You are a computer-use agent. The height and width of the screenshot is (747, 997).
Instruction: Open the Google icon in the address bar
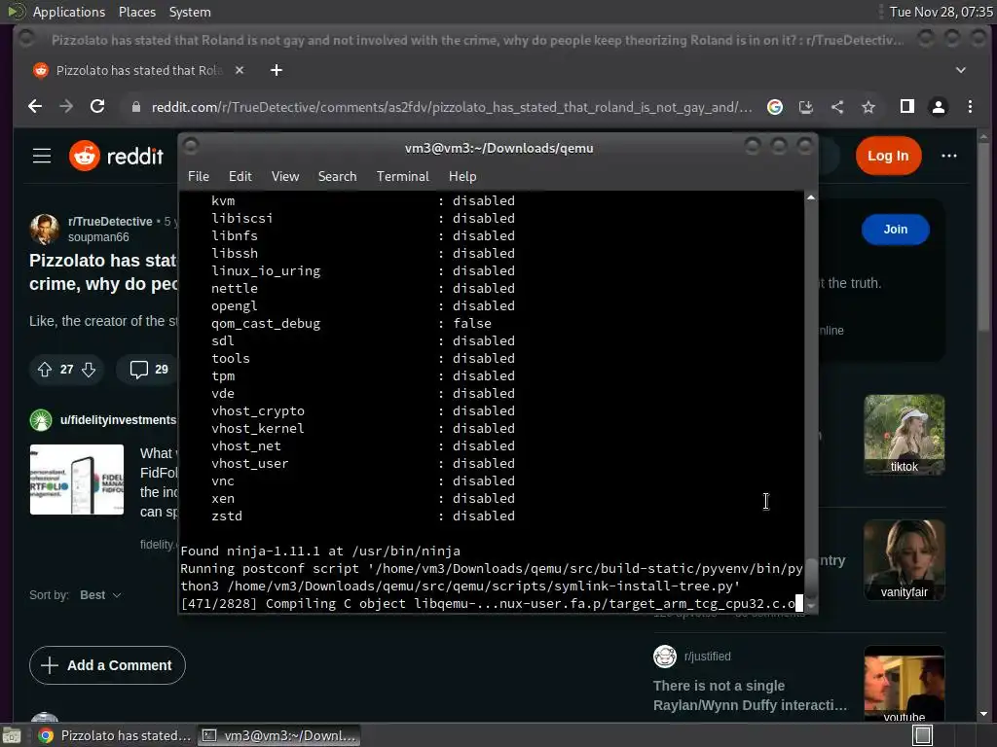(774, 107)
